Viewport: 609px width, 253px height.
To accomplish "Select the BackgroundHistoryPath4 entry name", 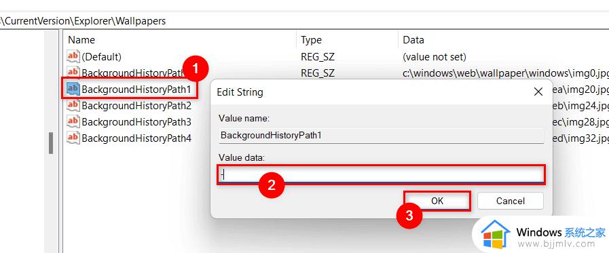I will click(x=136, y=138).
